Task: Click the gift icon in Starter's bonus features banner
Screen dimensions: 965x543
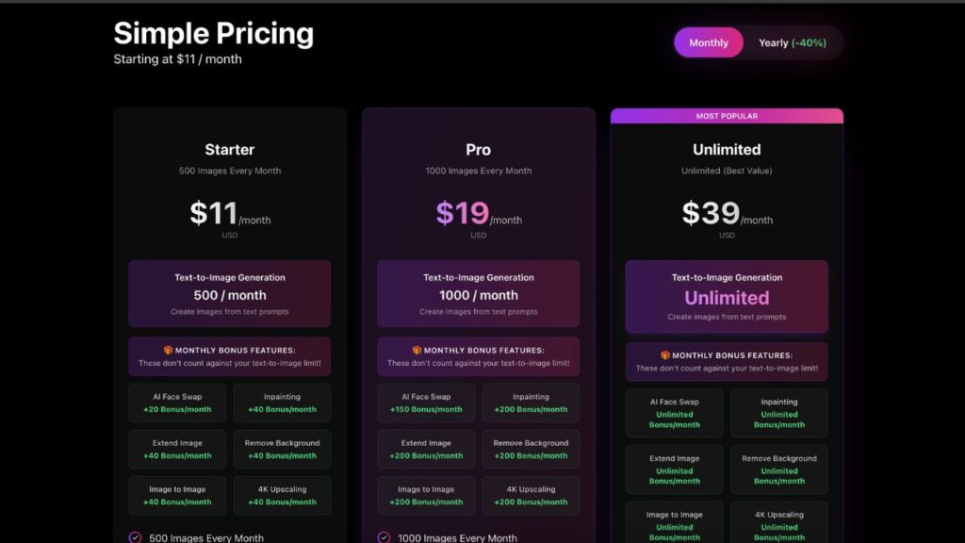Action: (168, 350)
